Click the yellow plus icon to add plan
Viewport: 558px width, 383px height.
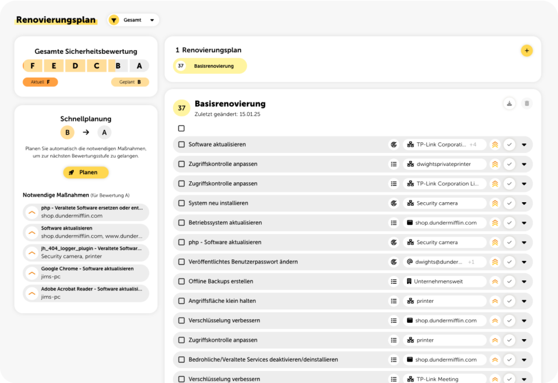526,50
